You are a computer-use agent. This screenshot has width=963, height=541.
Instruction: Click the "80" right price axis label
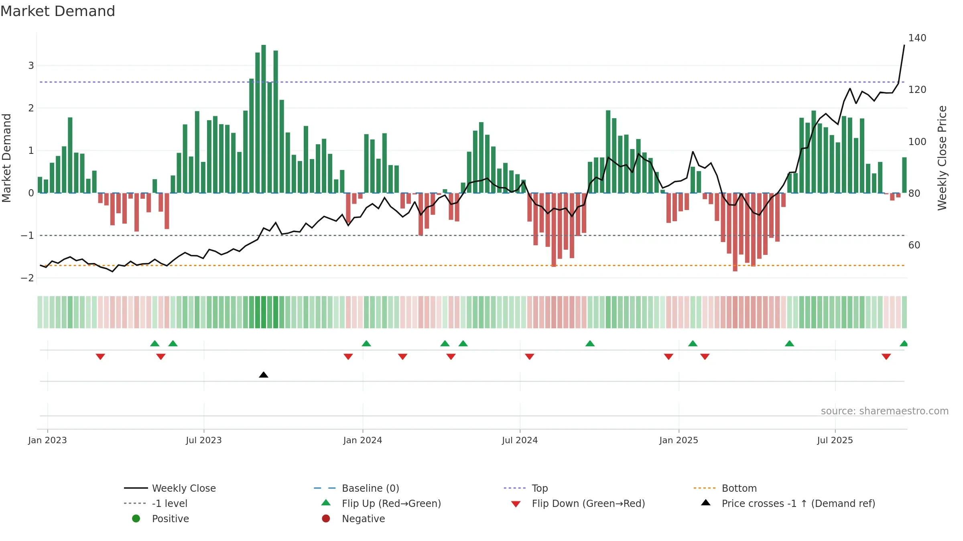[914, 194]
